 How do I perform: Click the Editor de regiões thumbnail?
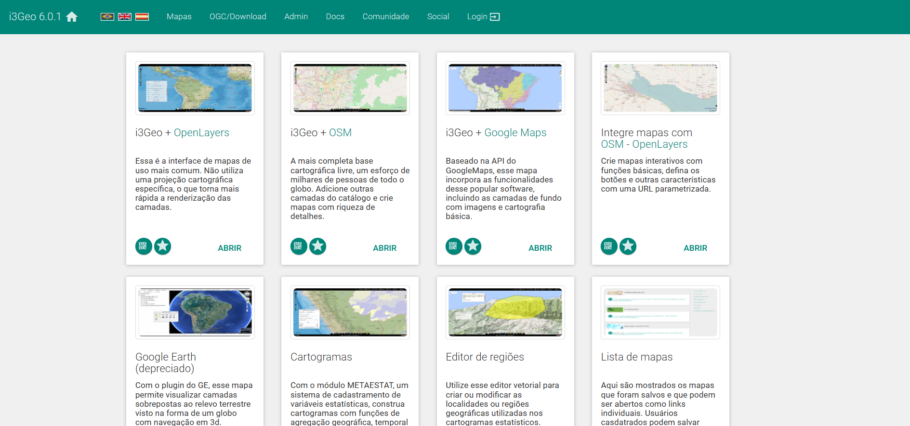[x=505, y=312]
